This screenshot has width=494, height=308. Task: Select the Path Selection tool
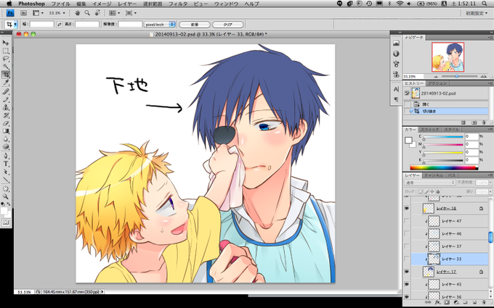pos(6,172)
